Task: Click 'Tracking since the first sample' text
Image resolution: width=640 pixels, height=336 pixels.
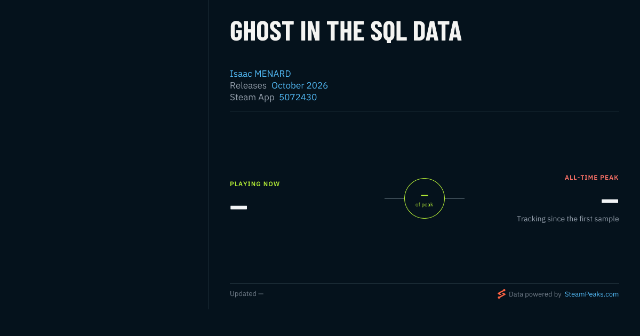Action: [567, 219]
